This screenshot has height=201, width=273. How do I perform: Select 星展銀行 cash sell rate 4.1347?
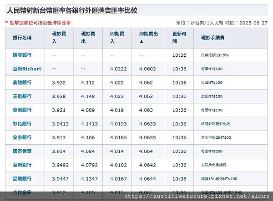(90, 179)
